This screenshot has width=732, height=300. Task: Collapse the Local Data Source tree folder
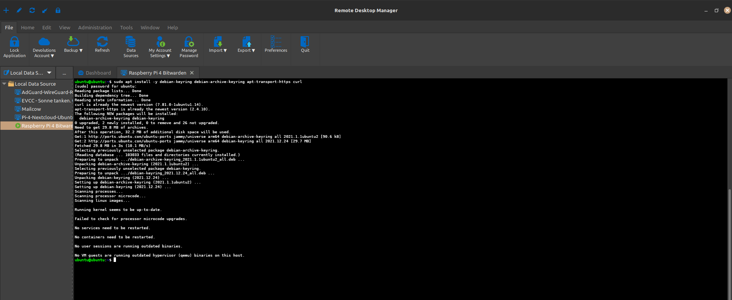coord(4,84)
